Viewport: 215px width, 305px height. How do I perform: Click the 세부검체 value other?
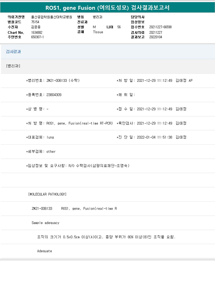click(x=51, y=152)
